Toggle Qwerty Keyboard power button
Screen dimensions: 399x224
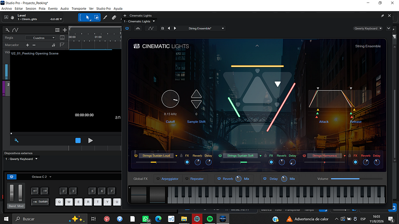pos(12,177)
